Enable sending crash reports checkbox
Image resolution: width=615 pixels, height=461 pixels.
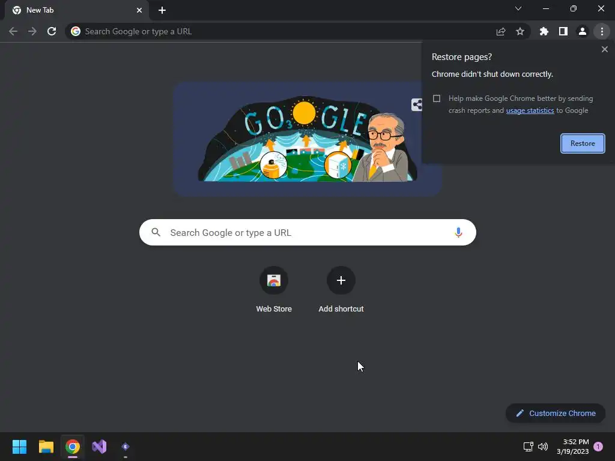437,98
